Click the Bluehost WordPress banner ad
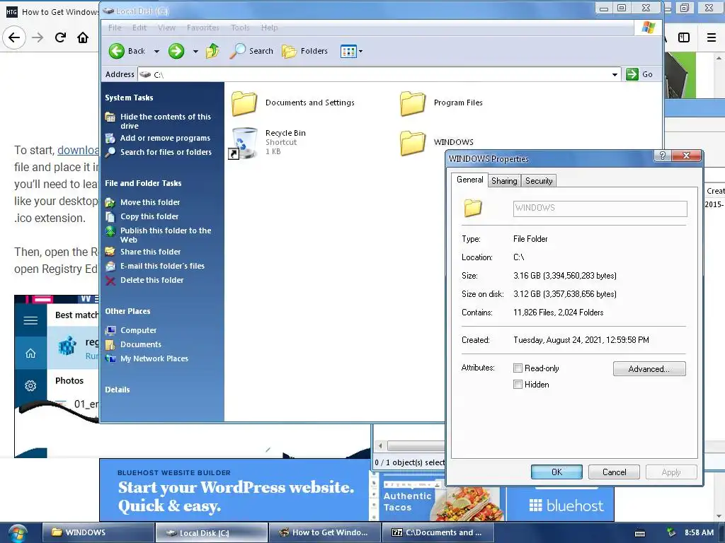This screenshot has height=543, width=725. pyautogui.click(x=357, y=491)
